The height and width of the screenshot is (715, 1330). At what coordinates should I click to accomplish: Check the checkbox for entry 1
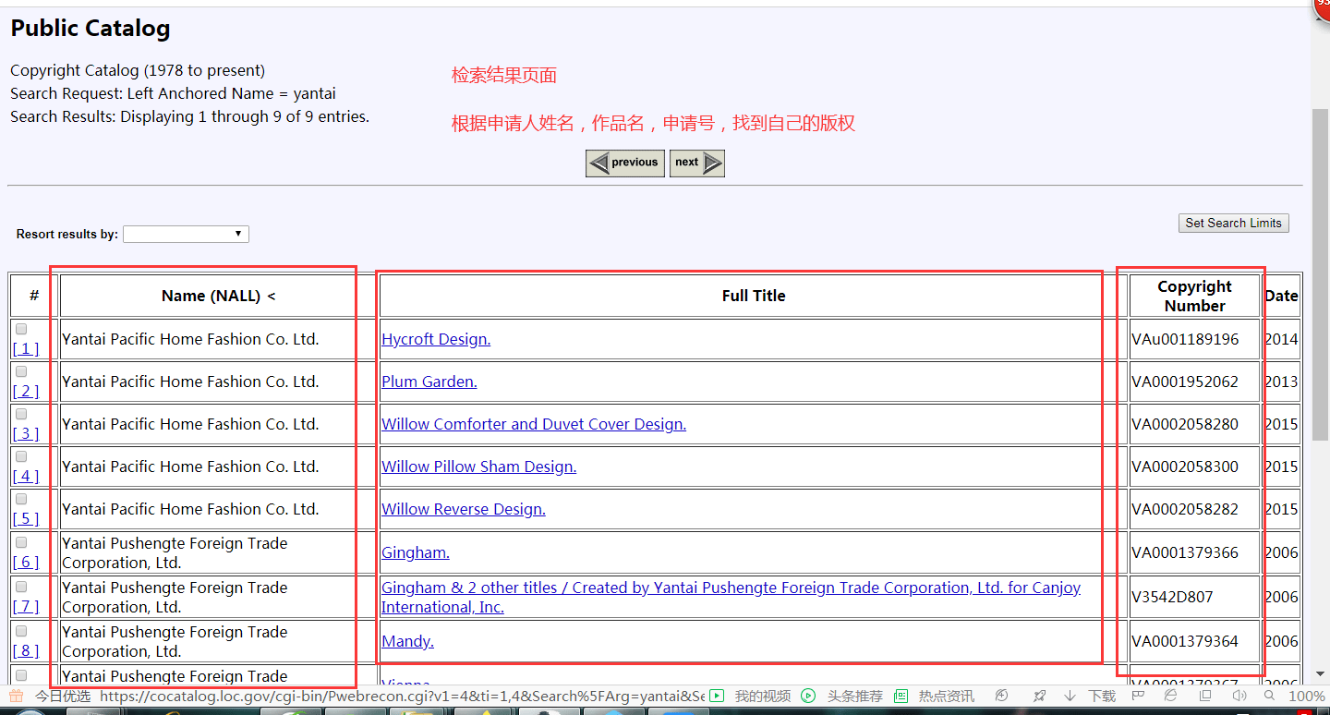click(21, 329)
